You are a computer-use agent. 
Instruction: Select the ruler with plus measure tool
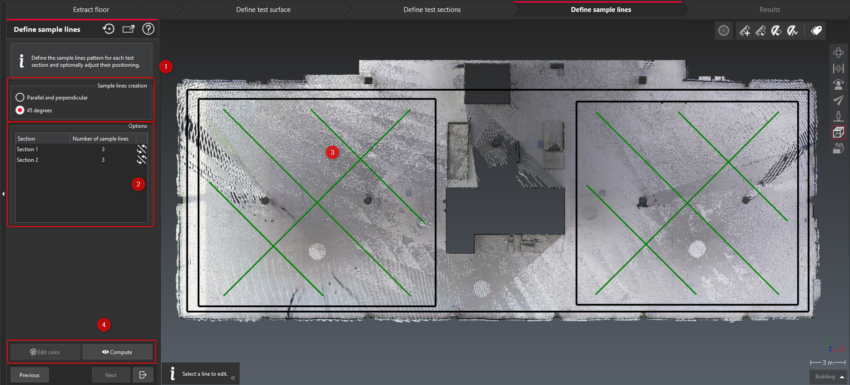tap(745, 30)
